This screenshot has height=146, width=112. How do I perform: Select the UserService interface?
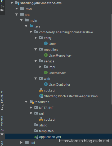pos(57,73)
